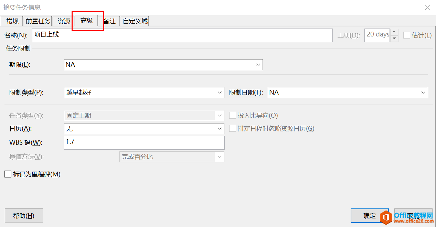Toggle 排定日程时忽略资源日历 checkbox
Viewport: 436px width, 227px height.
pos(233,129)
